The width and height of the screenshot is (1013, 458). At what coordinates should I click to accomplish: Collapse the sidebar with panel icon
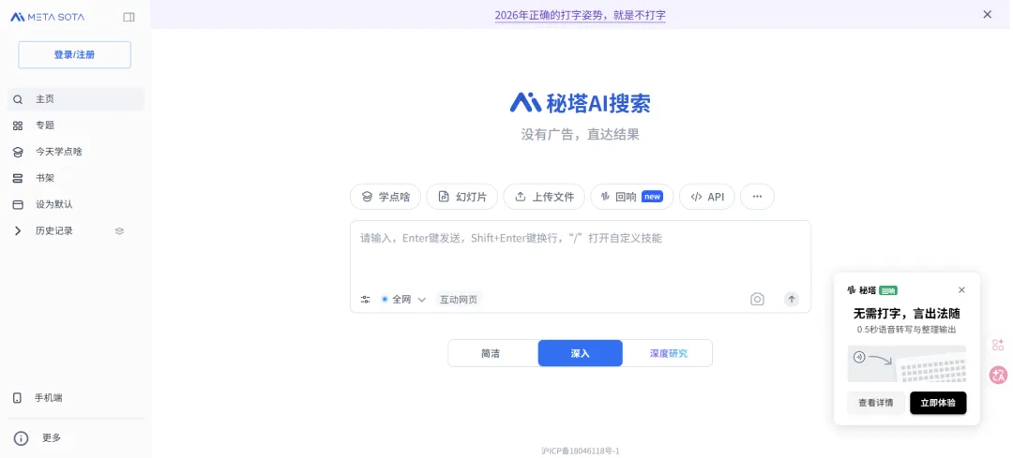point(129,18)
